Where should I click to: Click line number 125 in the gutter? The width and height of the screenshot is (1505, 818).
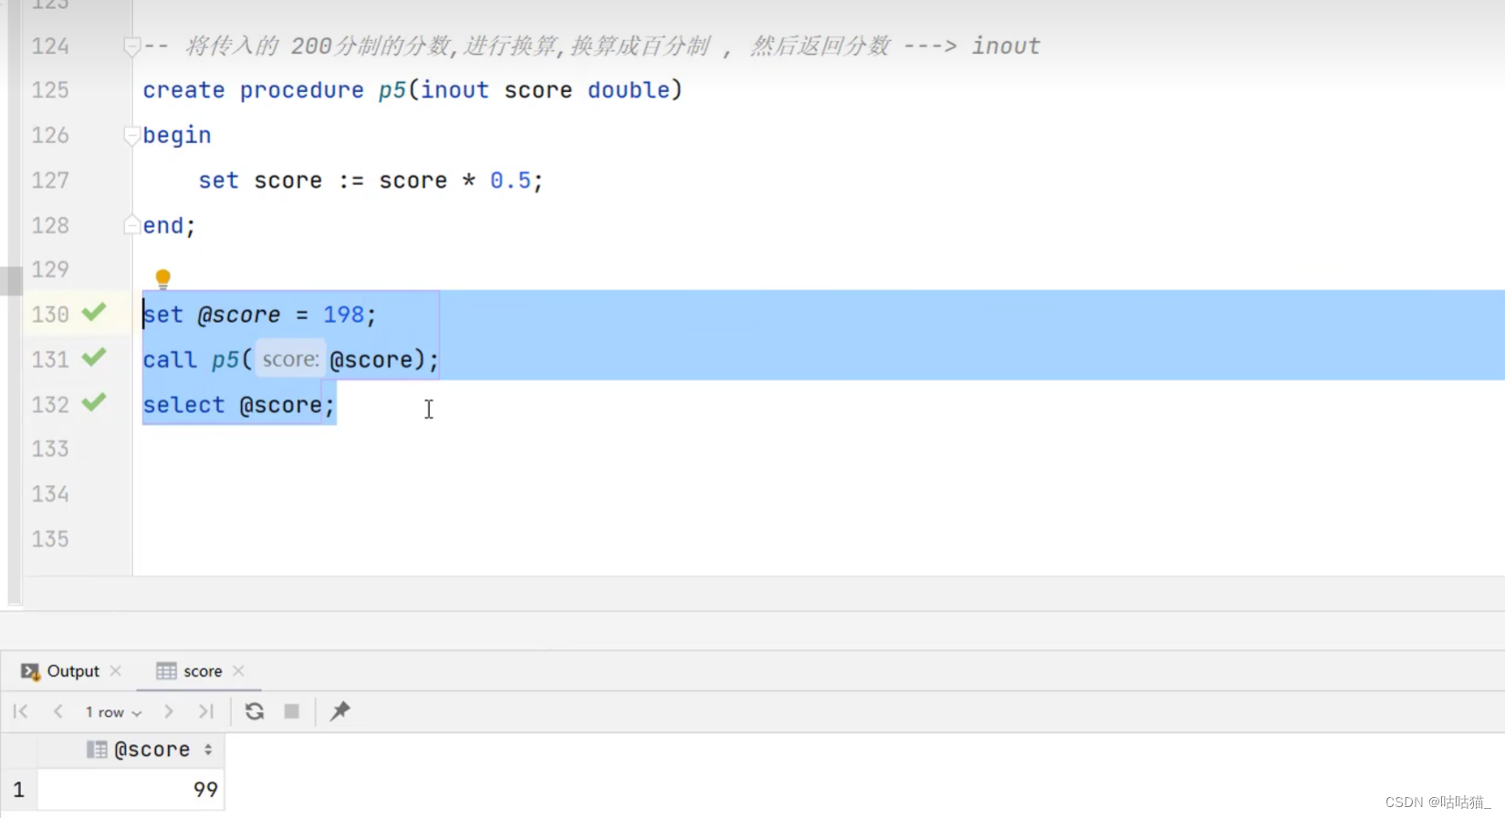tap(50, 90)
